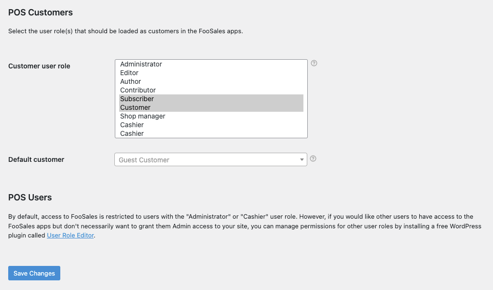Click help icon next to Default customer dropdown

pyautogui.click(x=313, y=158)
